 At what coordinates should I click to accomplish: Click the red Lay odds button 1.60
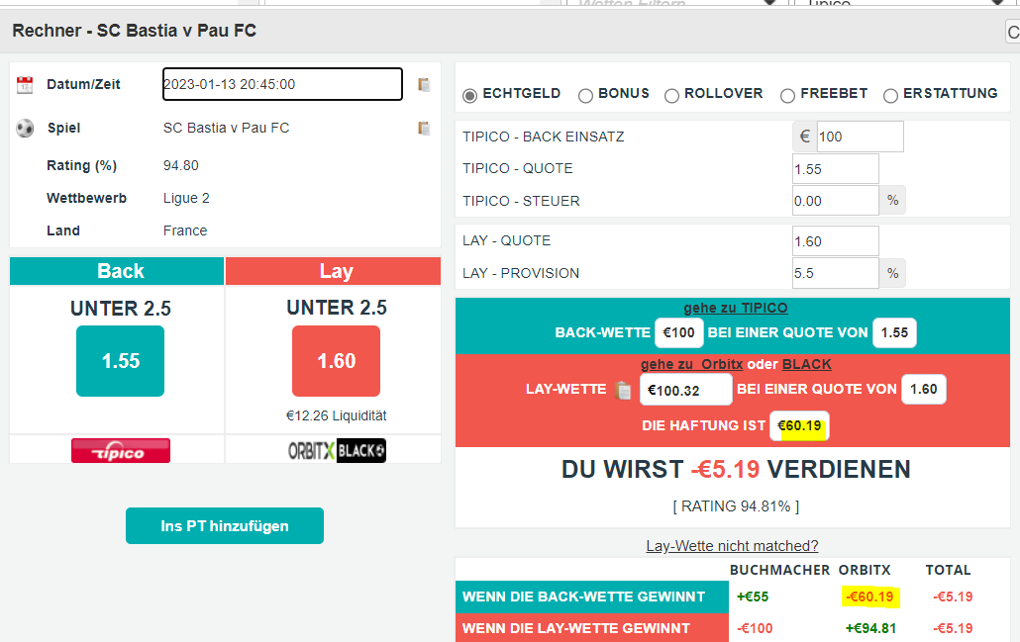pos(337,361)
